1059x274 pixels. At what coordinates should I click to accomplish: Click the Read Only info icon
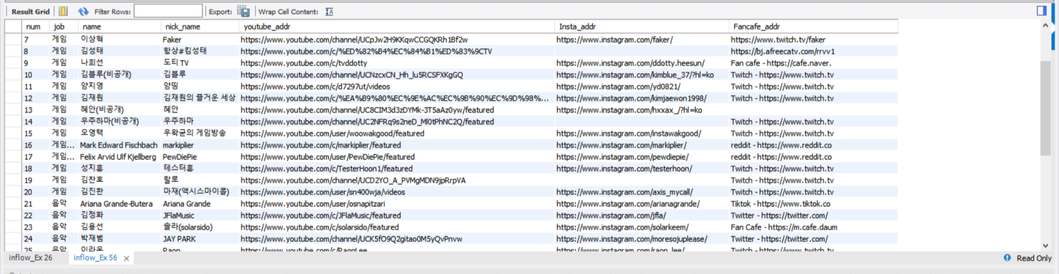[1007, 257]
